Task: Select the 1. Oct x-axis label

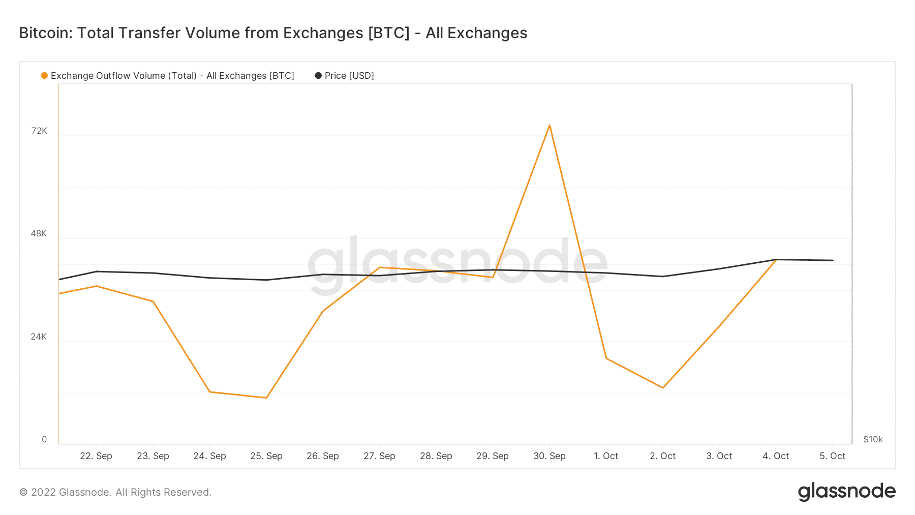Action: point(606,456)
